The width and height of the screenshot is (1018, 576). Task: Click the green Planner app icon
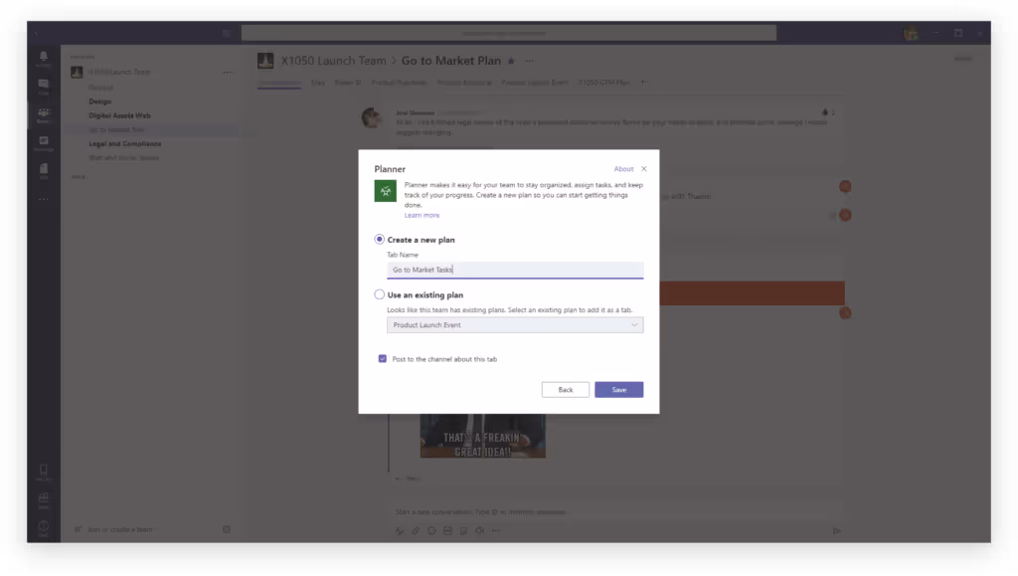pos(385,191)
